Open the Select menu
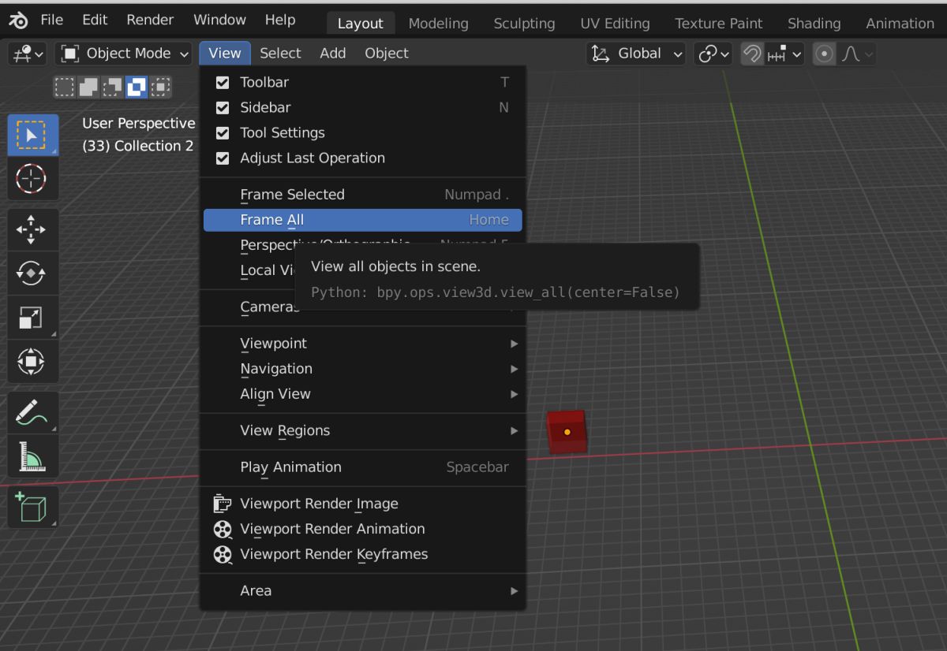 (x=280, y=54)
